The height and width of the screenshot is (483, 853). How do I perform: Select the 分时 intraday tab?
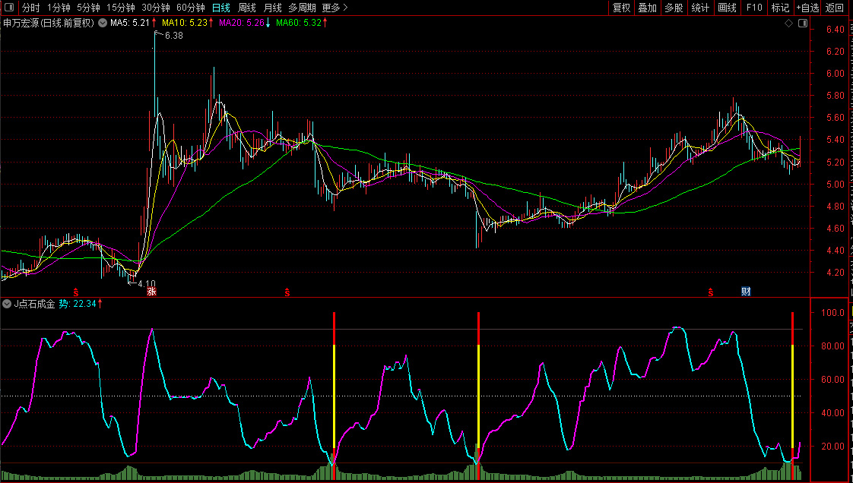pos(30,8)
